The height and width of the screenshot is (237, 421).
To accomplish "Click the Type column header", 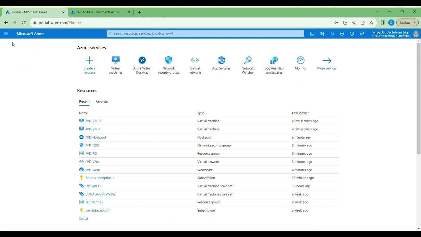I will tap(201, 113).
